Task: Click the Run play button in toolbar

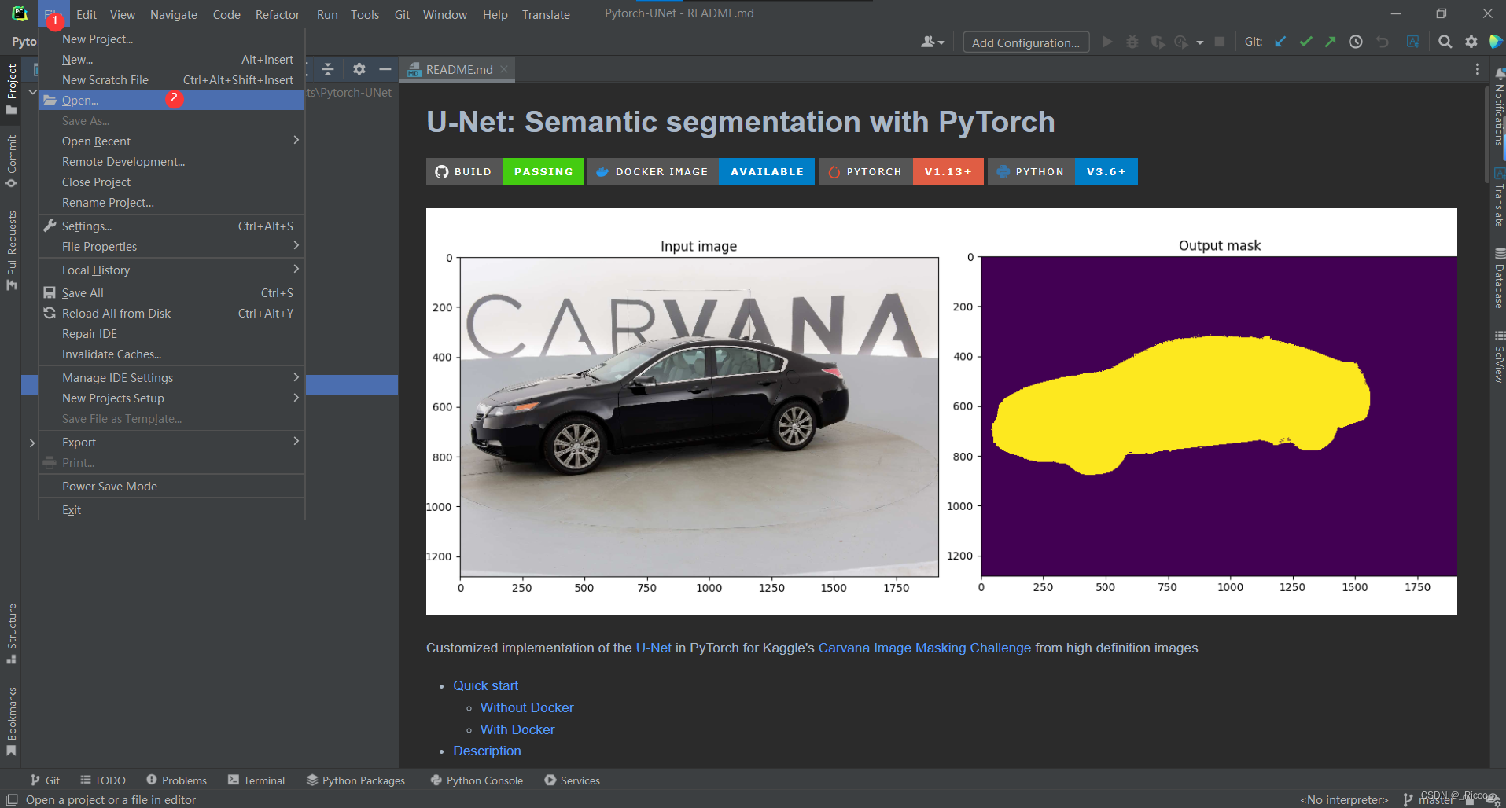Action: (1107, 42)
